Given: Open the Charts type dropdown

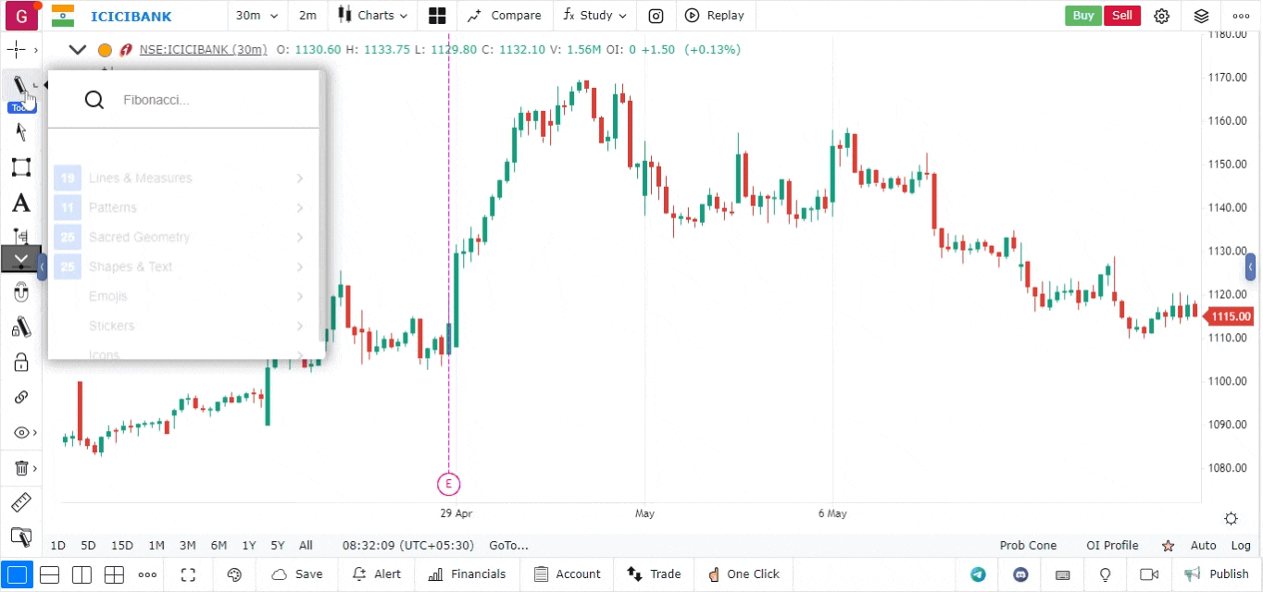Looking at the screenshot, I should tap(372, 16).
